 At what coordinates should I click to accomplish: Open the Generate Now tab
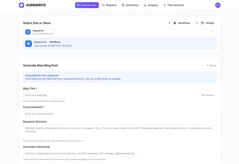(x=87, y=5)
